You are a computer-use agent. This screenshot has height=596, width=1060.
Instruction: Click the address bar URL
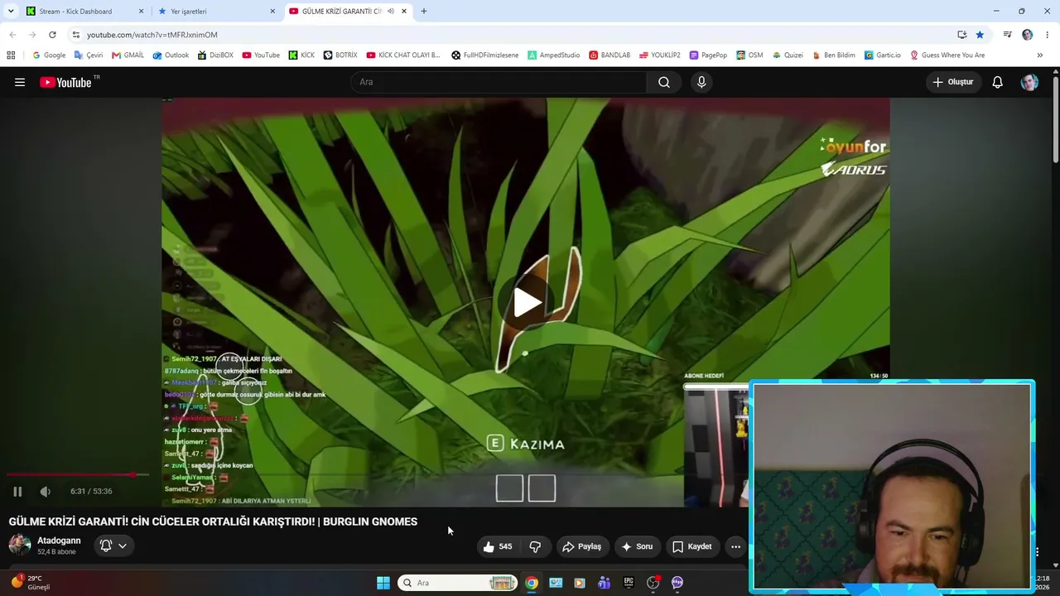(x=152, y=35)
